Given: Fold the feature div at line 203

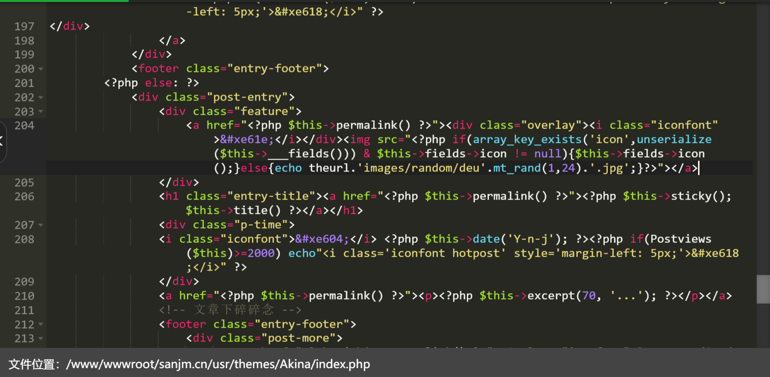Looking at the screenshot, I should 40,112.
